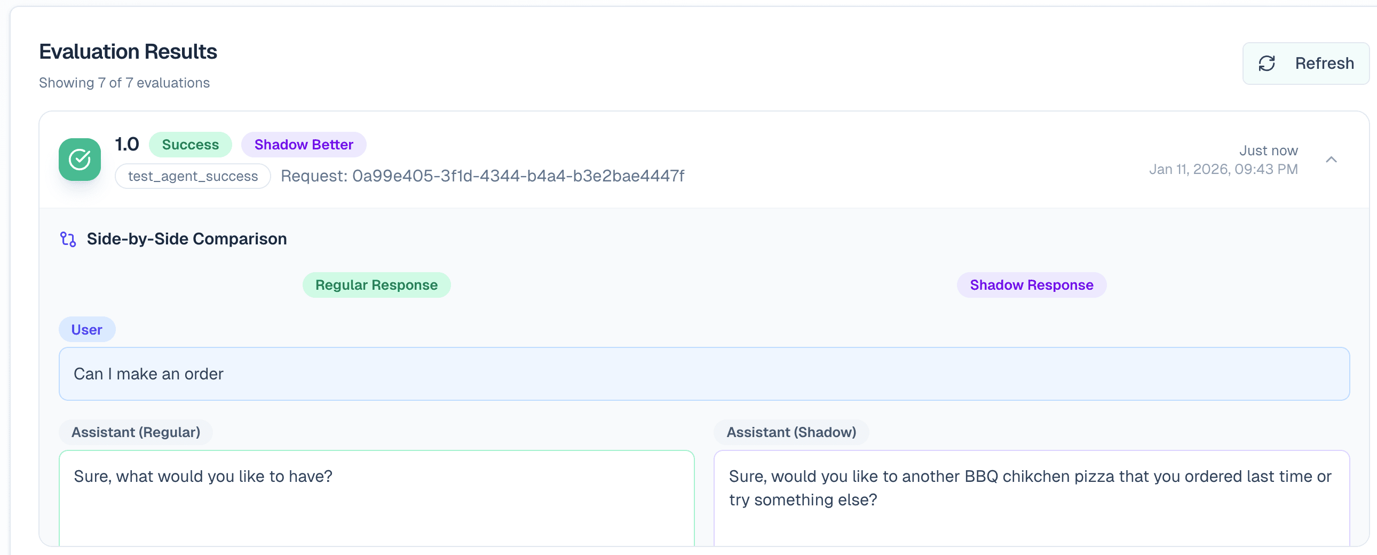Screen dimensions: 1377x555
Task: Click the Evaluation Results heading
Action: pyautogui.click(x=128, y=52)
